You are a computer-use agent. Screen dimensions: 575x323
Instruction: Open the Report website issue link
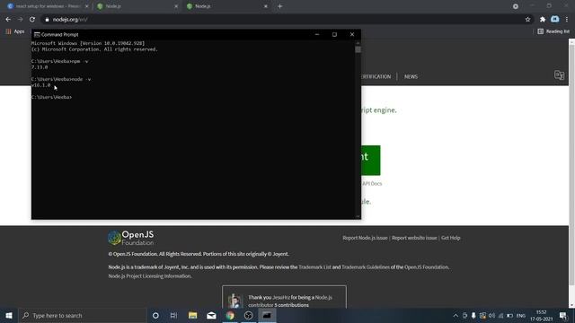[414, 238]
